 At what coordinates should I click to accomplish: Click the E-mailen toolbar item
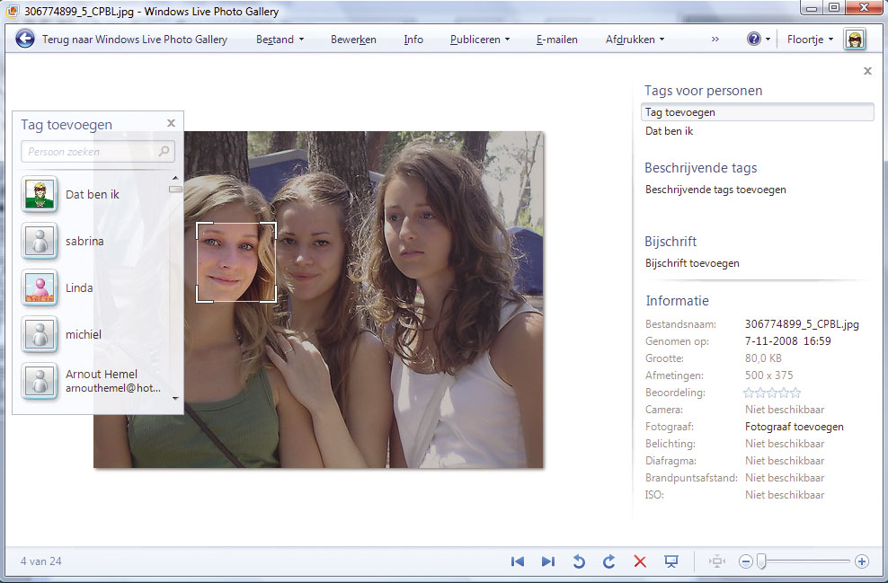point(556,40)
